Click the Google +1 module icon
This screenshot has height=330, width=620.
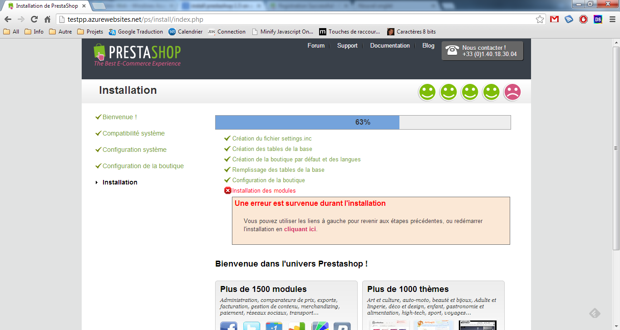(x=274, y=326)
